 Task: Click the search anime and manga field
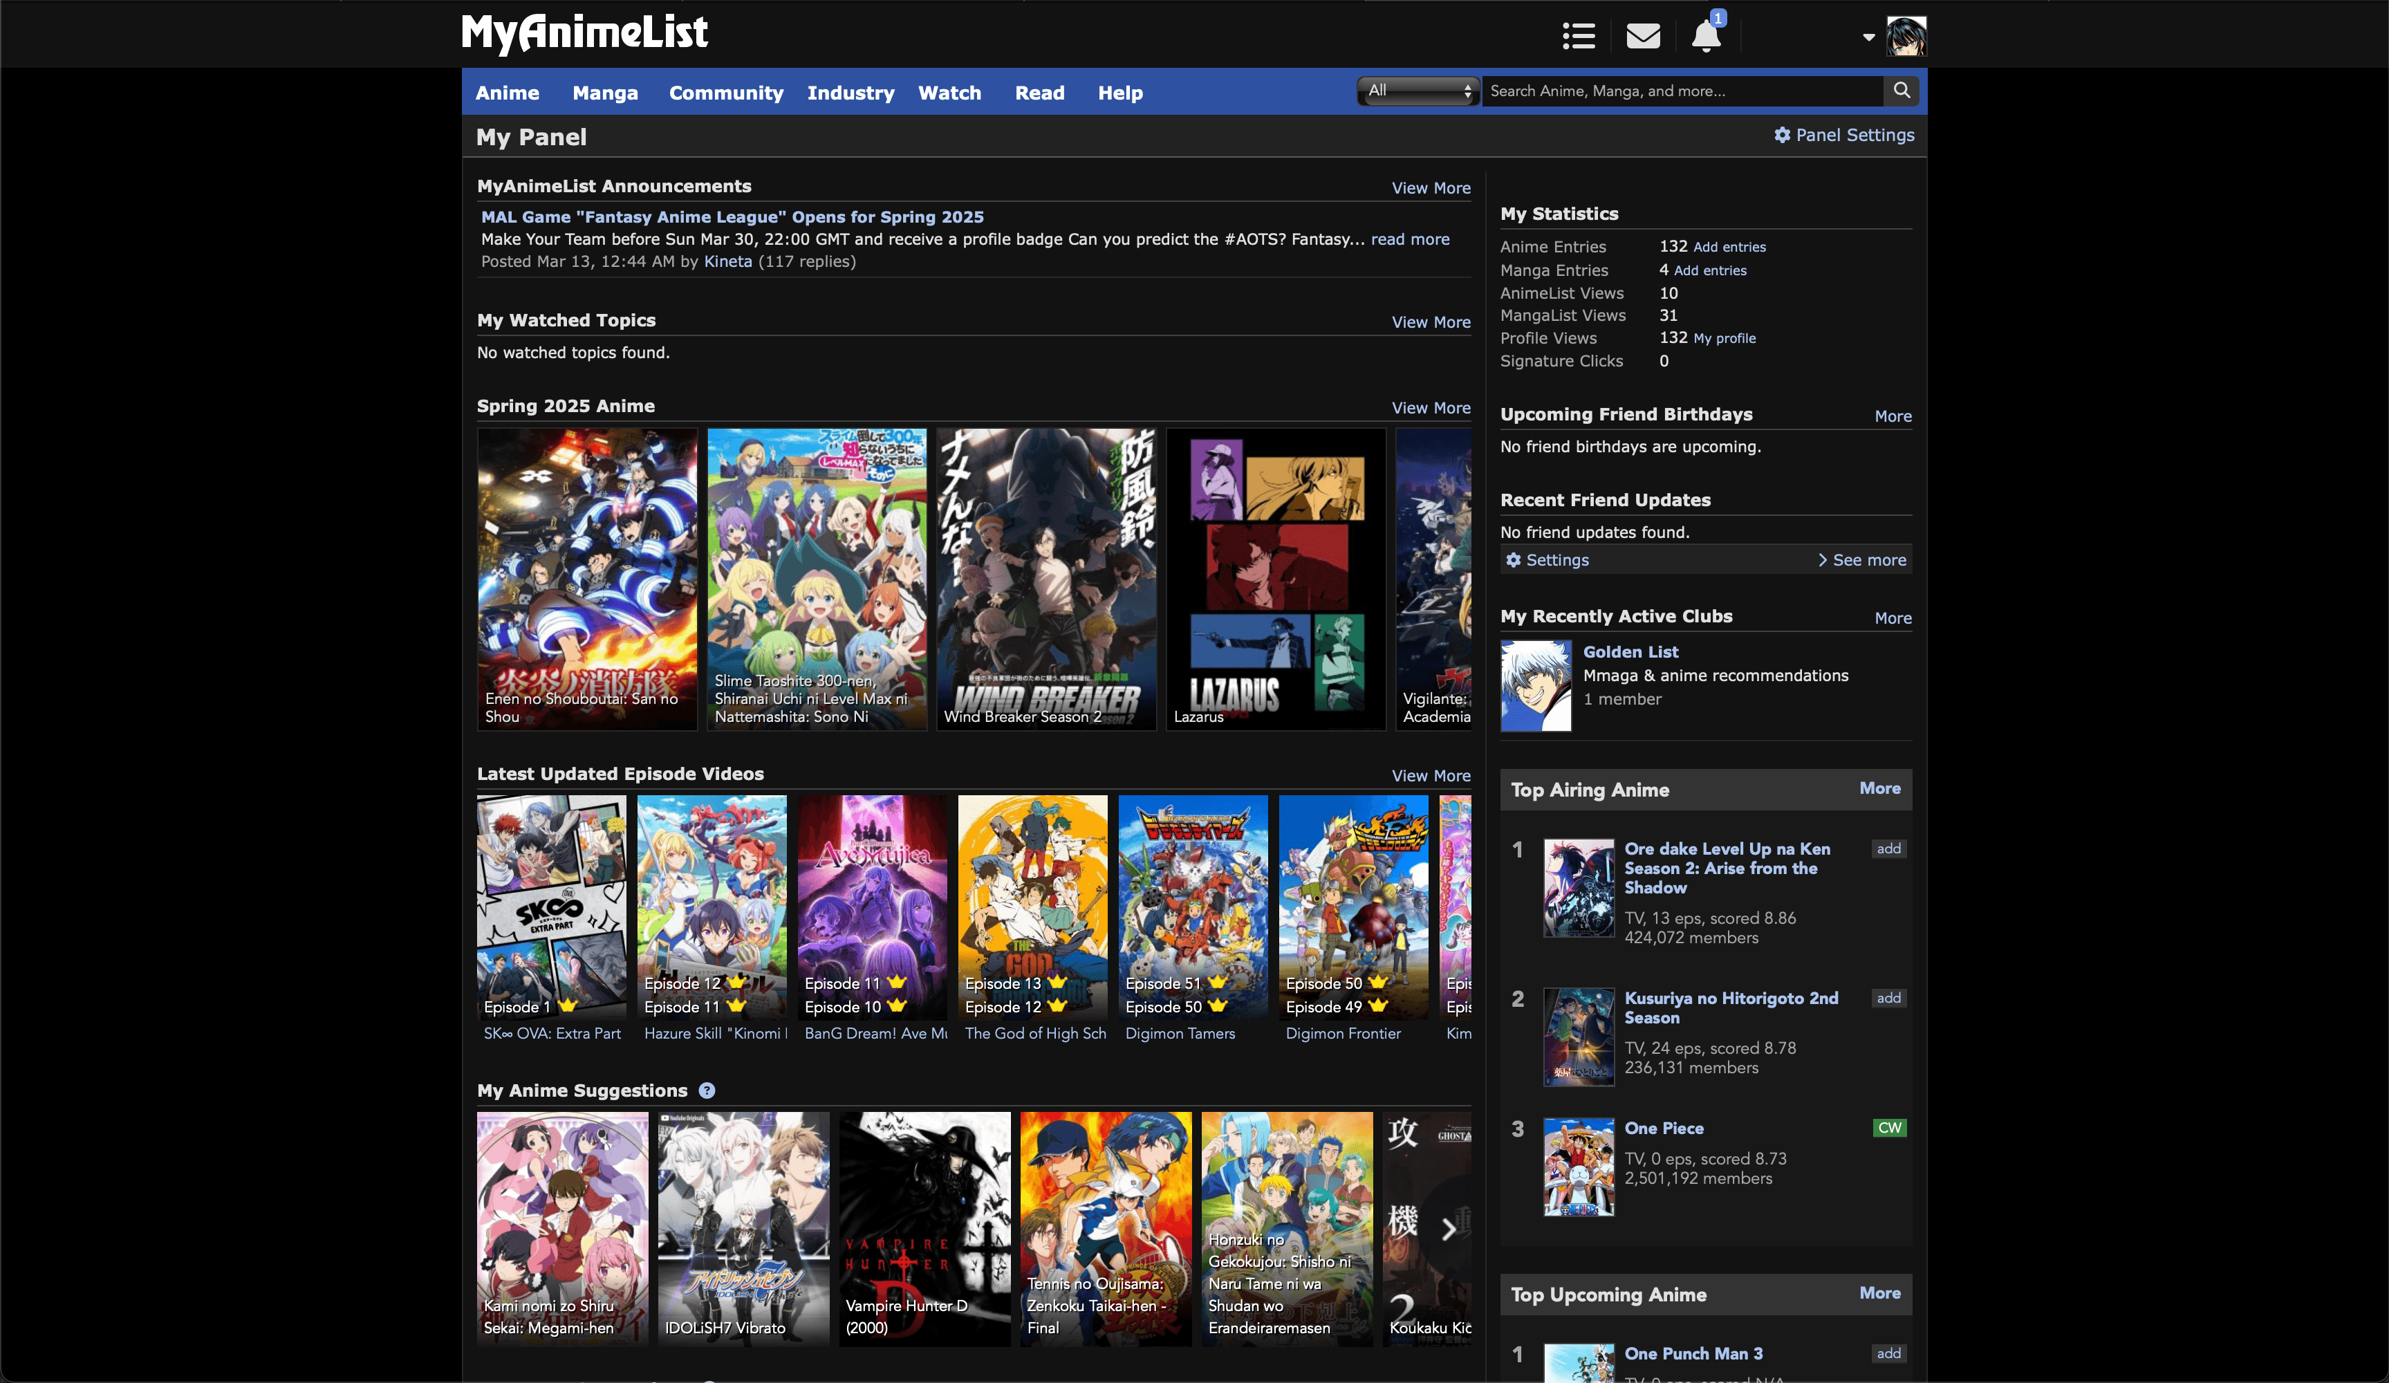pyautogui.click(x=1683, y=91)
